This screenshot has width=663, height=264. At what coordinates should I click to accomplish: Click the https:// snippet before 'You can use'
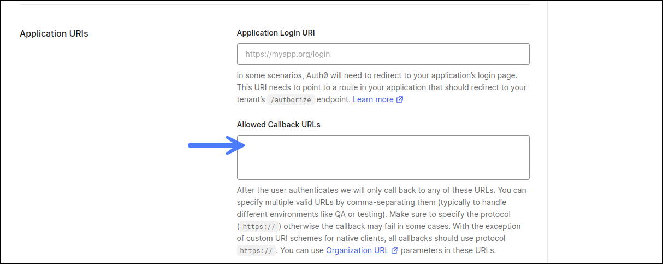256,251
